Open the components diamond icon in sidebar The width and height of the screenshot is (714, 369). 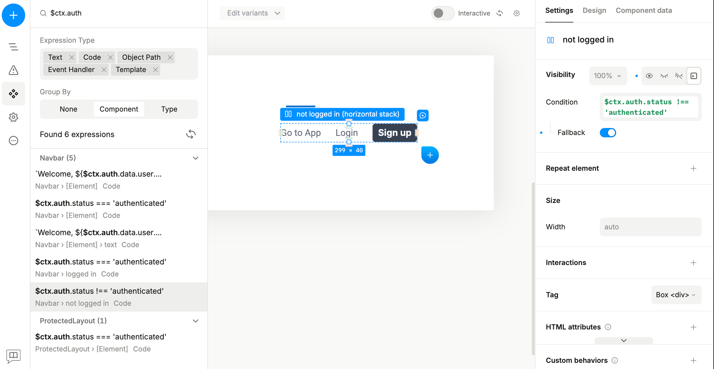13,94
